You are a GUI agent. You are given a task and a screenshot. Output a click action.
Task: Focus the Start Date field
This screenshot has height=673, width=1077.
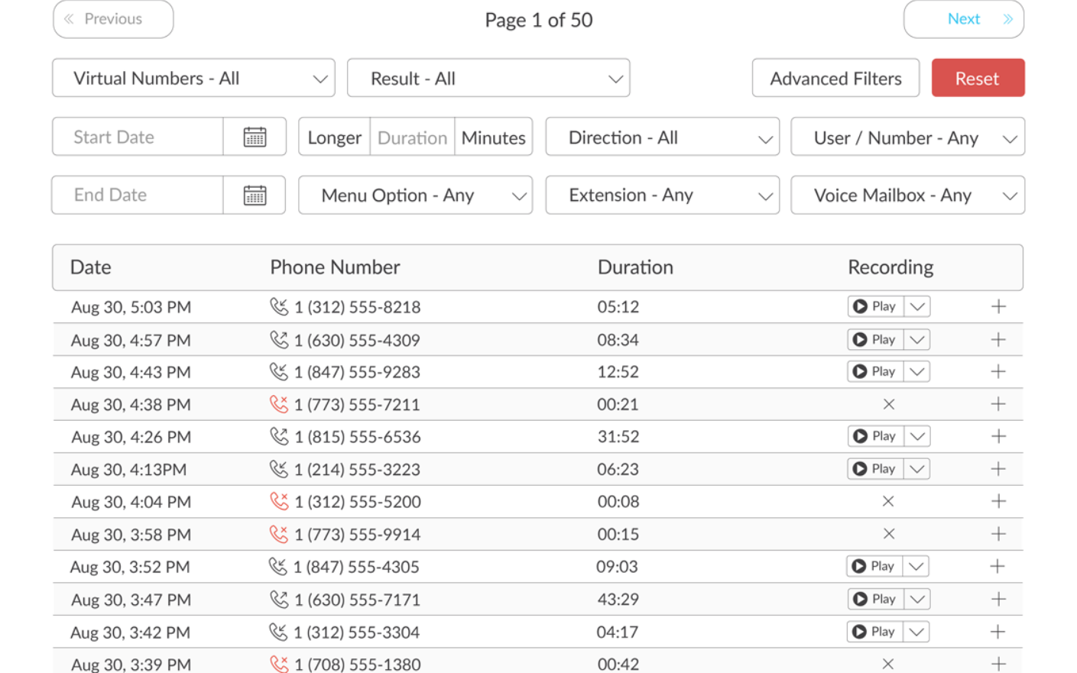pyautogui.click(x=138, y=137)
